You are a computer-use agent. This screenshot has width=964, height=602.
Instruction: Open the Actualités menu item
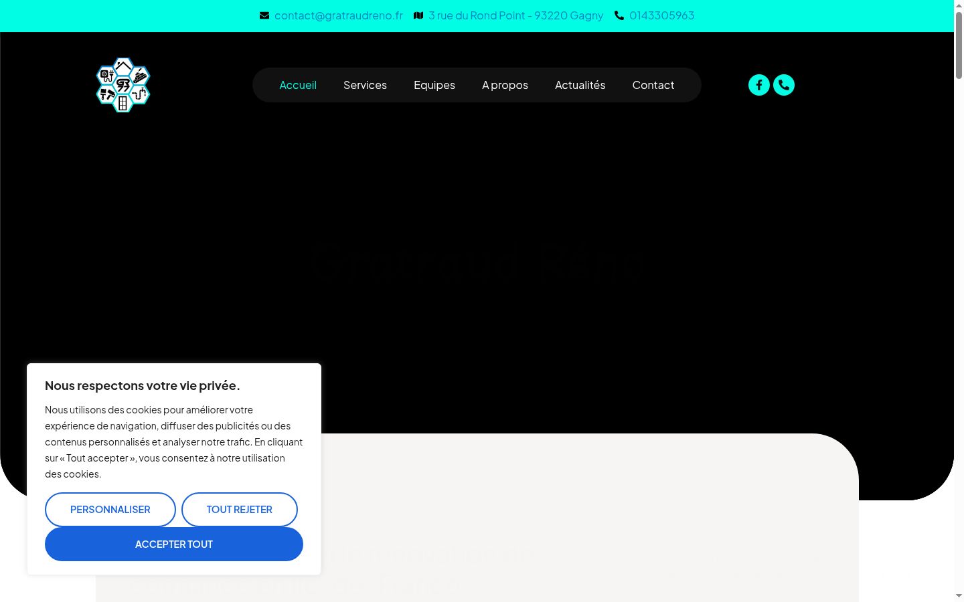(580, 85)
